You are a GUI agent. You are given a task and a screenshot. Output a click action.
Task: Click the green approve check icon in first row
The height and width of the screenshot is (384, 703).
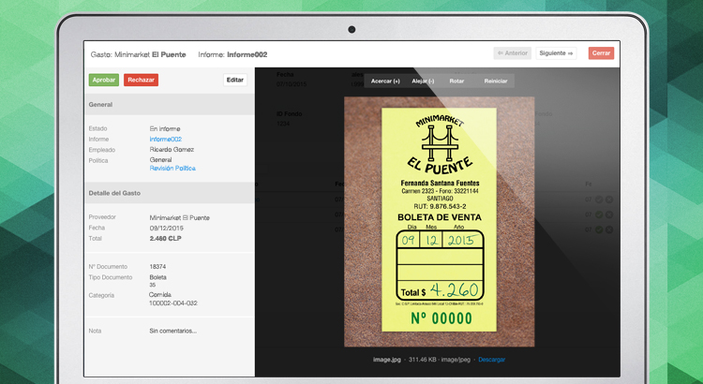(x=597, y=199)
